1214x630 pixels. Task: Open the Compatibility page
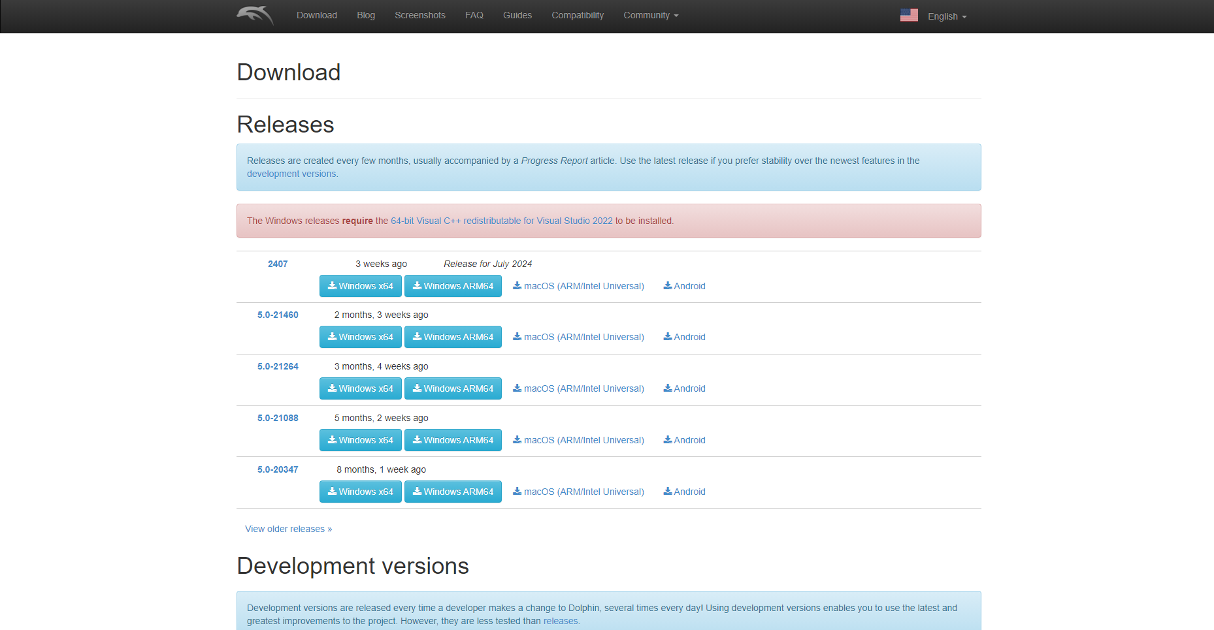click(578, 15)
